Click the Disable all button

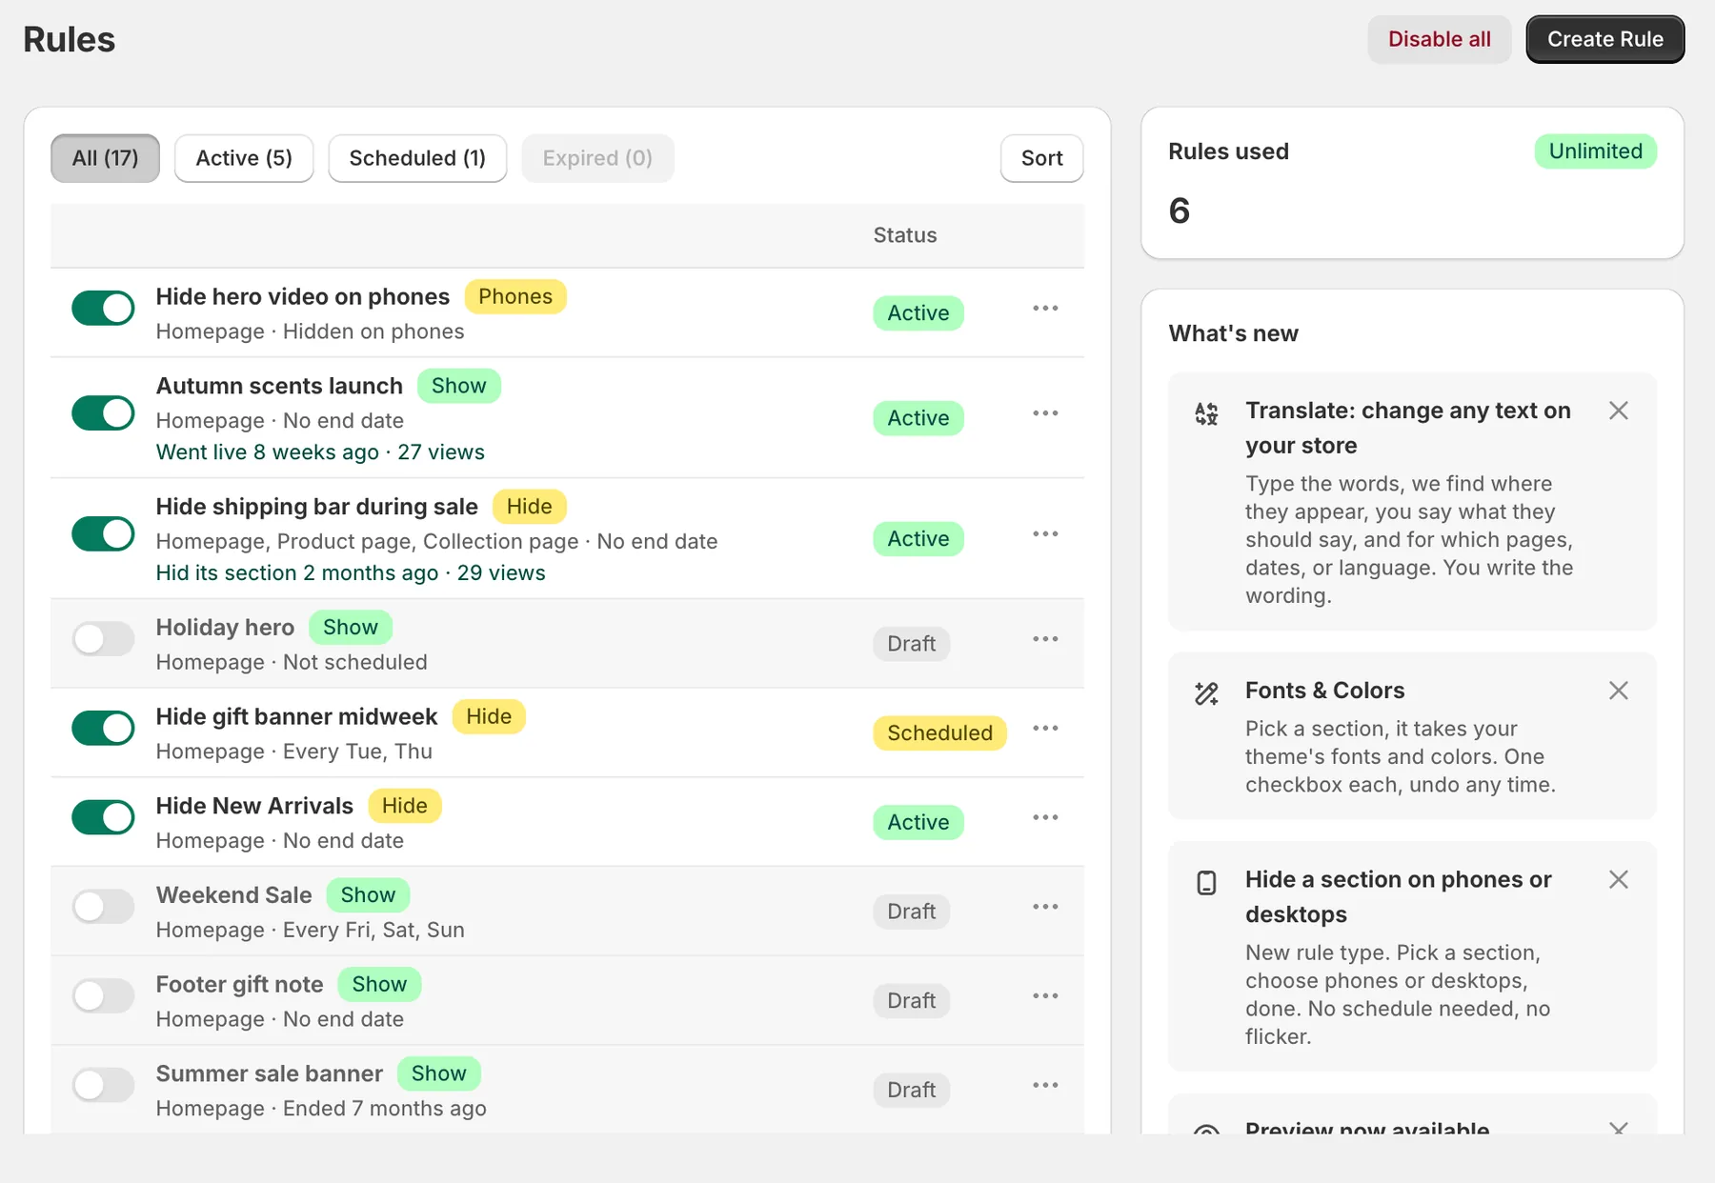tap(1439, 39)
